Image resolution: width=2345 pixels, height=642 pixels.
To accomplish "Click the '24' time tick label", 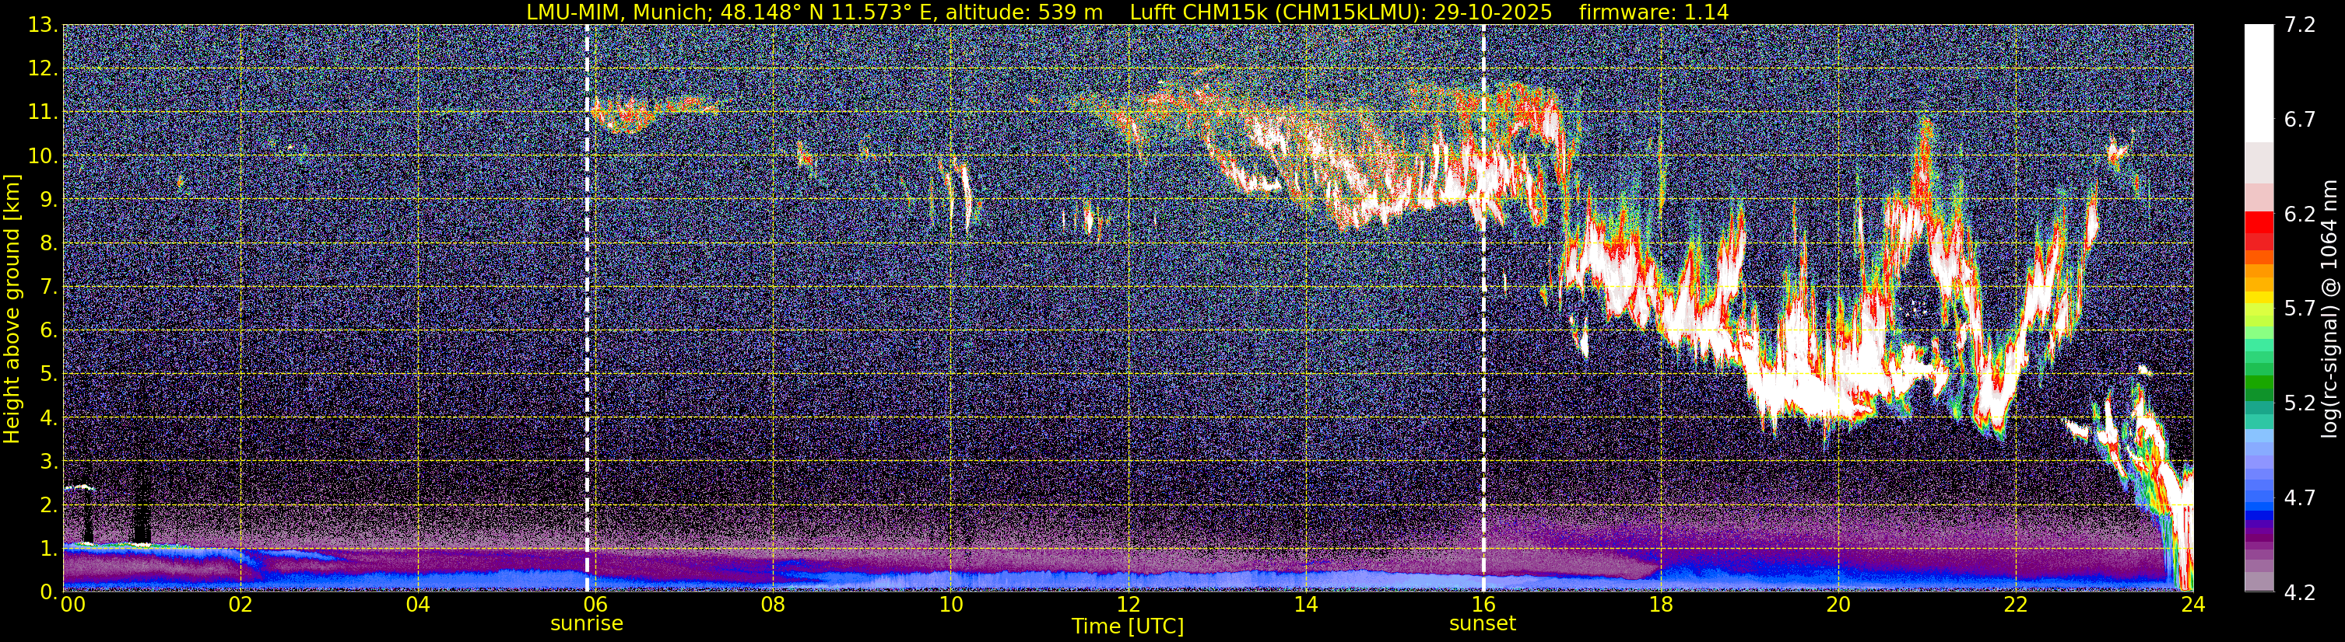I will [x=2193, y=605].
